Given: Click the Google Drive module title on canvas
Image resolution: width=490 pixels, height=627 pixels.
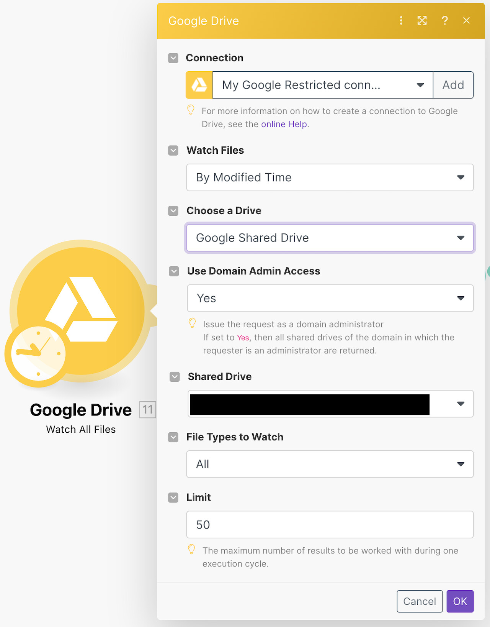Looking at the screenshot, I should pos(81,410).
